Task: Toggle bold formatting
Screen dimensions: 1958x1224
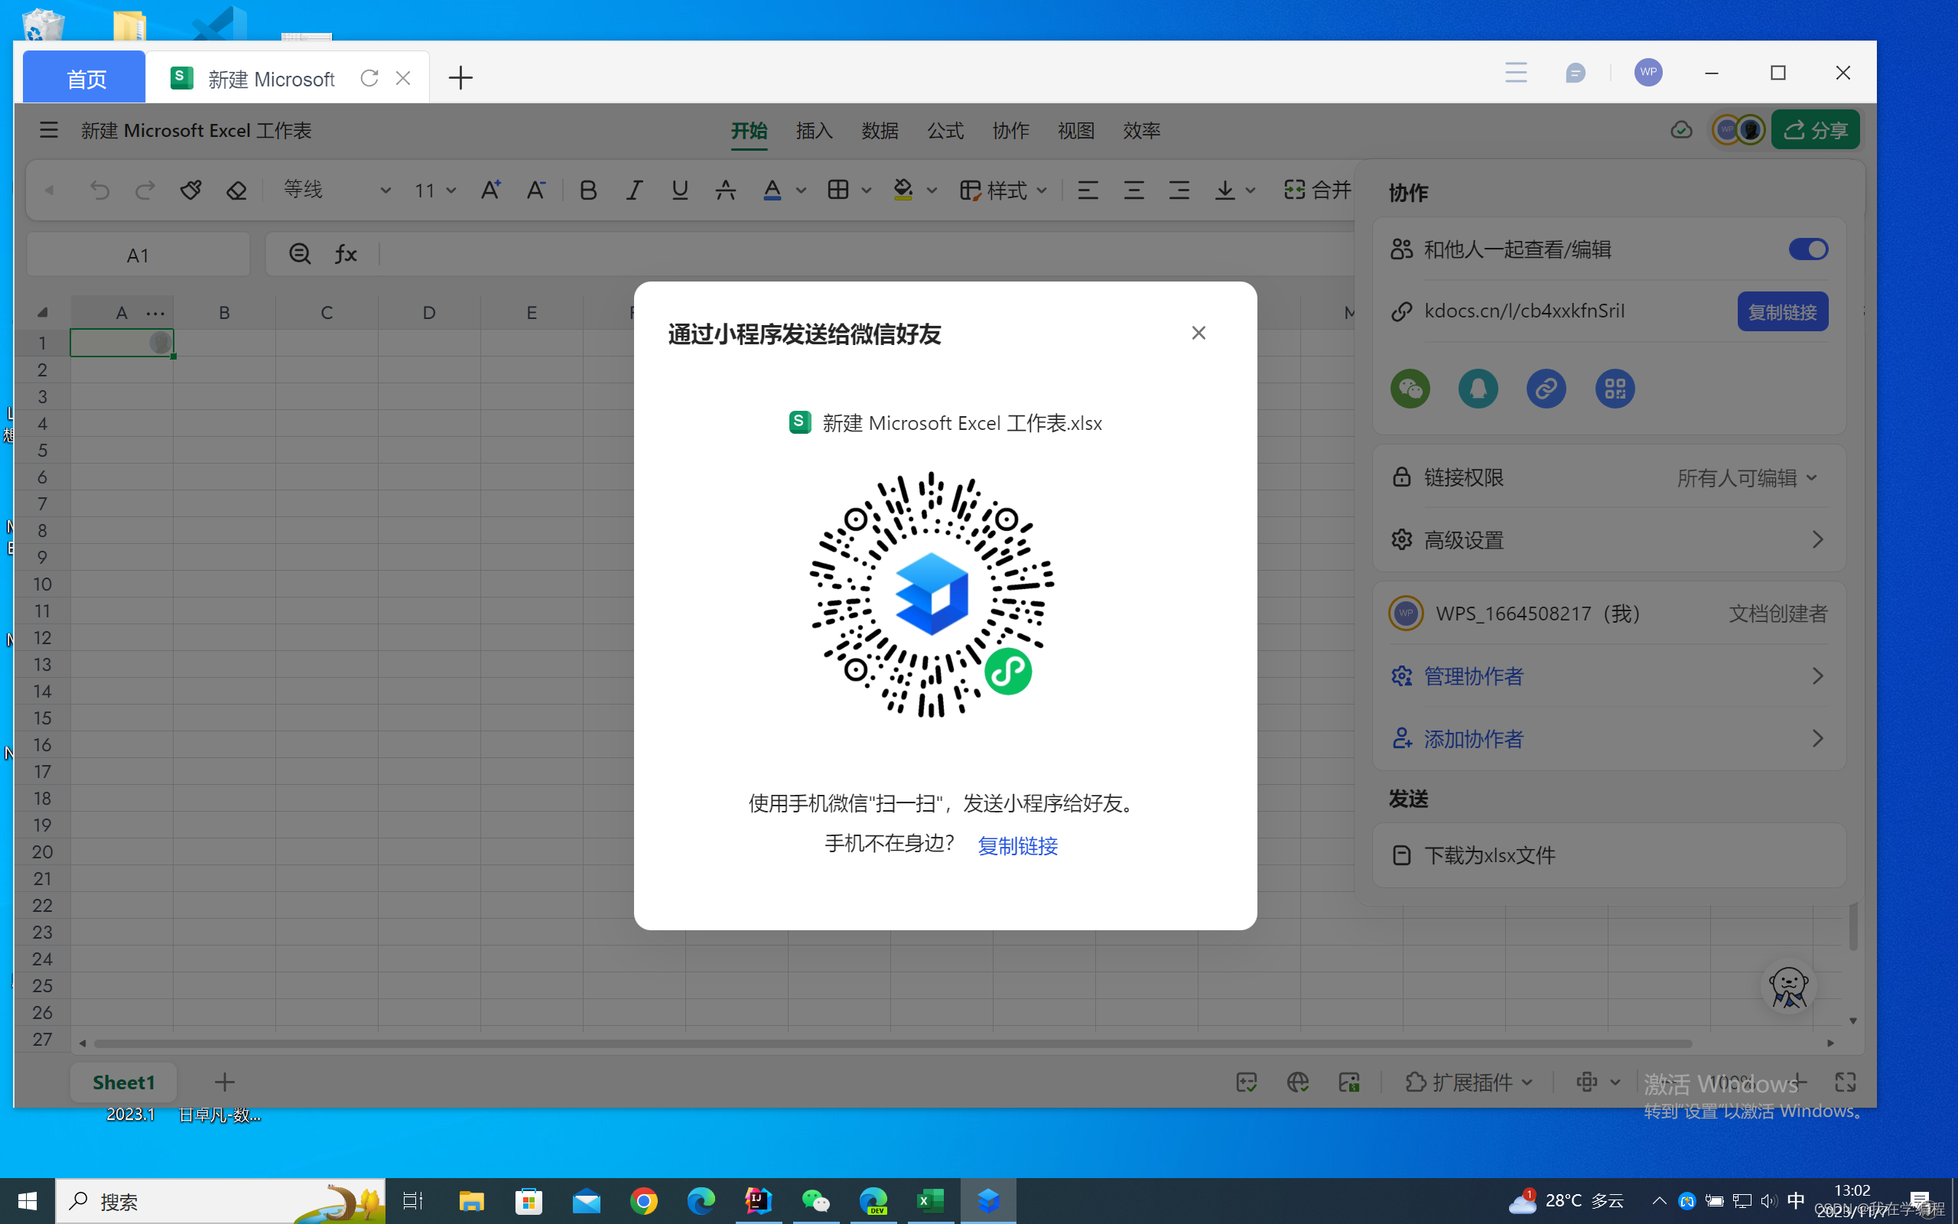Action: coord(588,190)
